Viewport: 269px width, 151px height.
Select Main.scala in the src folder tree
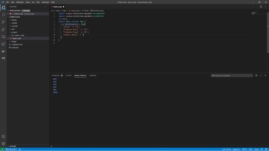(17, 38)
